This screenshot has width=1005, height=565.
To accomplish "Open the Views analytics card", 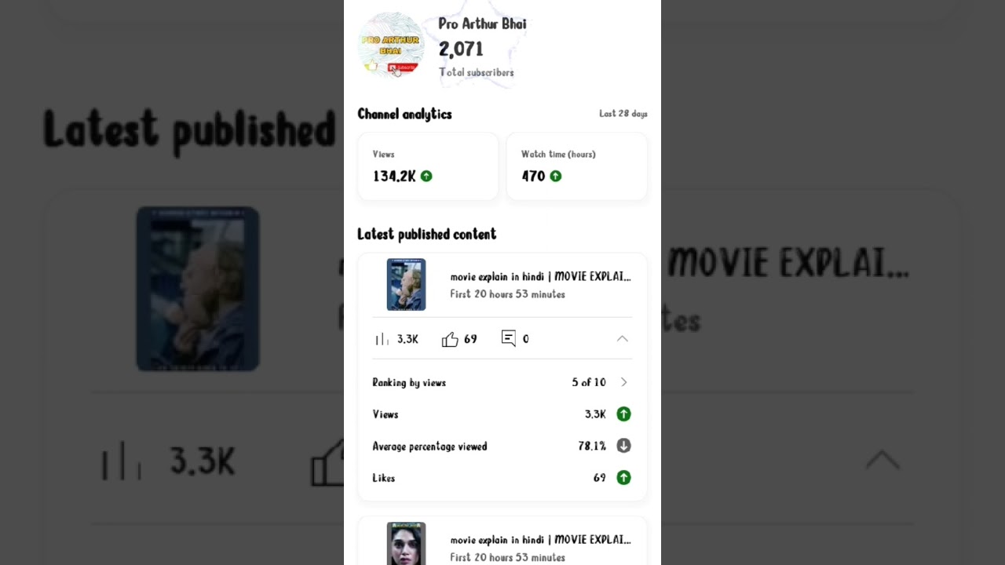I will [428, 166].
